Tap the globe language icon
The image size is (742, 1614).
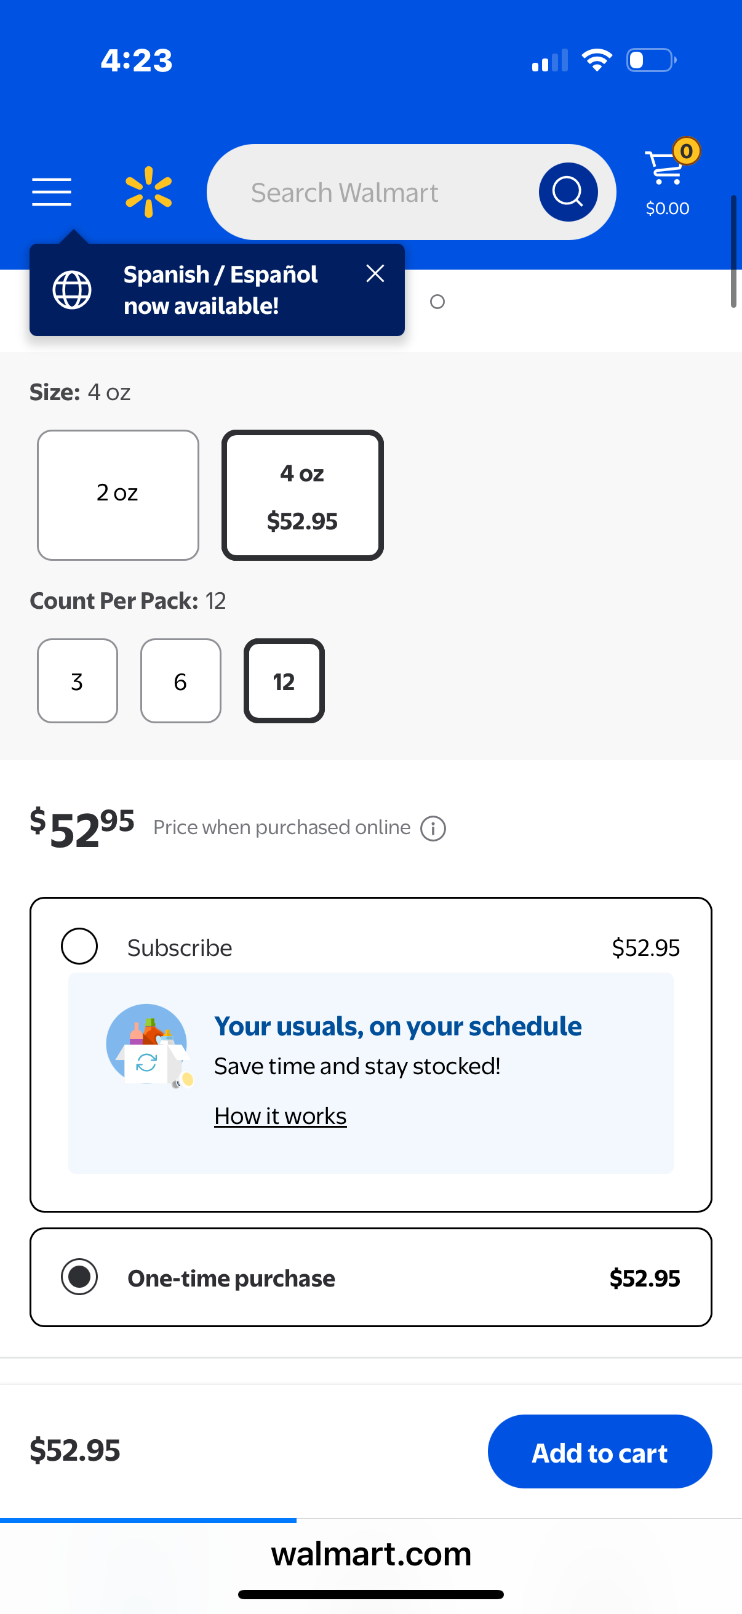[x=72, y=290]
